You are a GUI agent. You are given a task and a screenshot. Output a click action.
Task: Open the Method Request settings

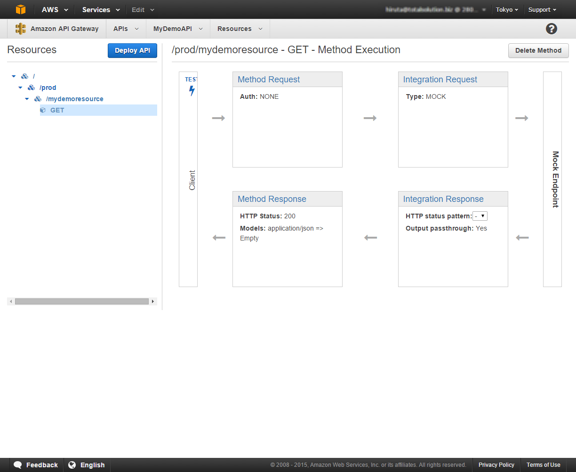point(269,80)
